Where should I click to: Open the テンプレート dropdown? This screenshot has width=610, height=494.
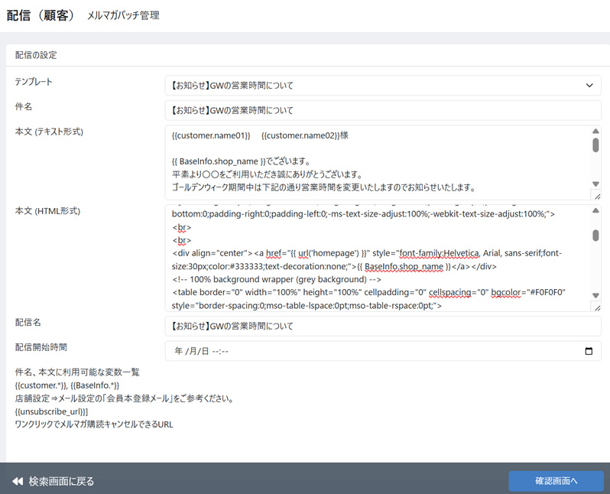(x=383, y=85)
